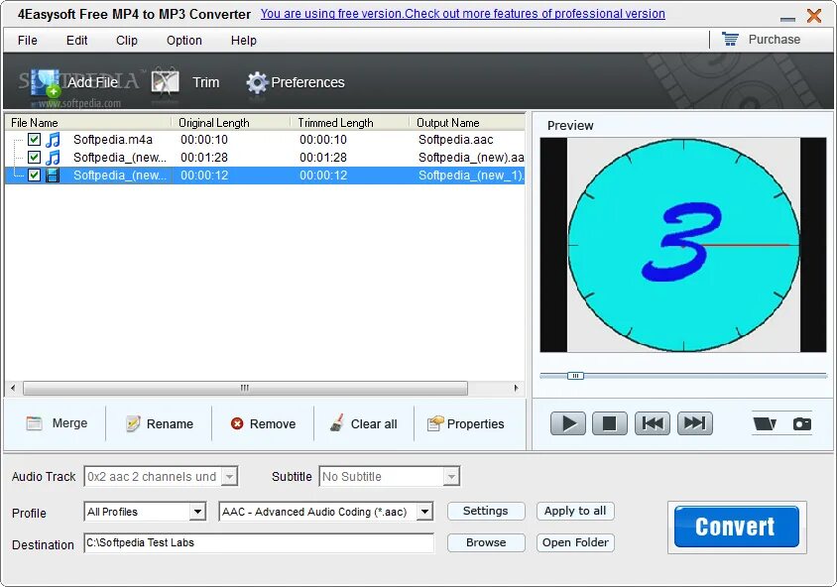This screenshot has height=587, width=837.
Task: Click output name Softpedia_(new).aa
Action: [x=471, y=158]
